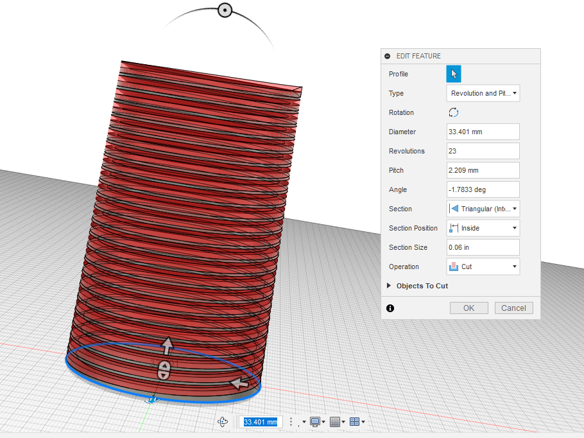
Task: Toggle the Rotation direction control
Action: (x=453, y=112)
